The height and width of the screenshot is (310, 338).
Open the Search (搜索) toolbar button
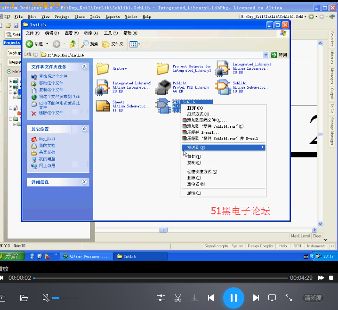coord(89,44)
